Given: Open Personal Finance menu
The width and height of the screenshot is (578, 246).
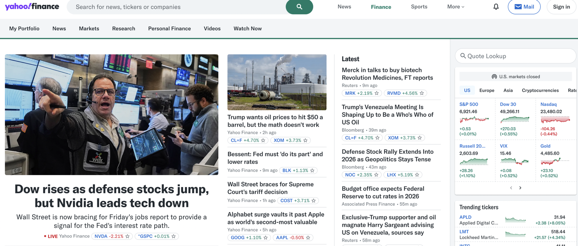Looking at the screenshot, I should click(169, 29).
